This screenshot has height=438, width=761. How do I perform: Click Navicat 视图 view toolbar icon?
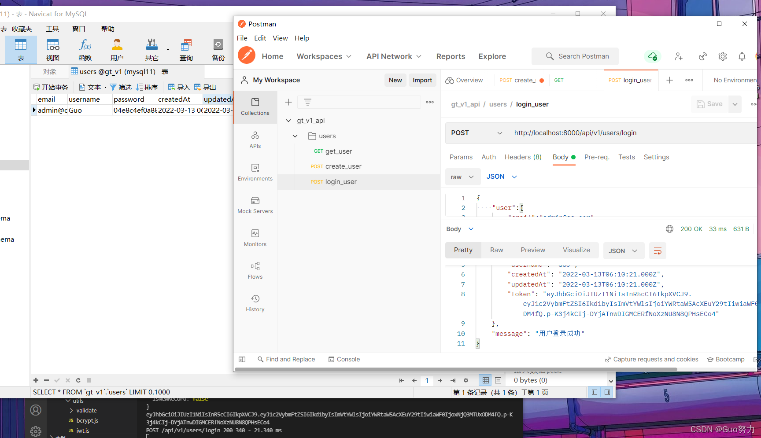click(53, 50)
